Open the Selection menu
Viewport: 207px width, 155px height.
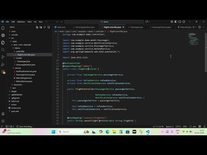[x=21, y=22]
